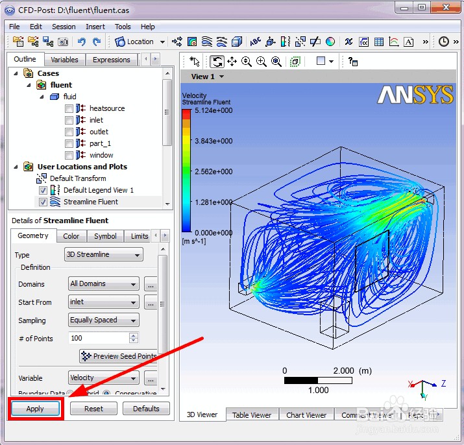Viewport: 464px width, 445px height.
Task: Open the Start From inlet dropdown
Action: pyautogui.click(x=104, y=302)
